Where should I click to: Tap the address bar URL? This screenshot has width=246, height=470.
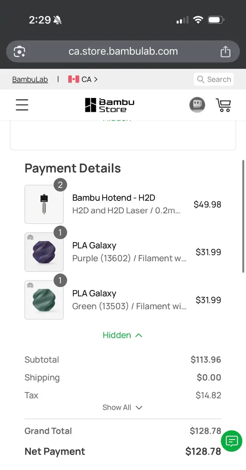tap(123, 51)
